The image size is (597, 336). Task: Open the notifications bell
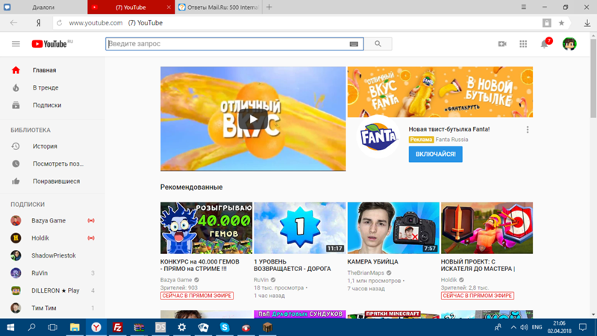point(545,44)
